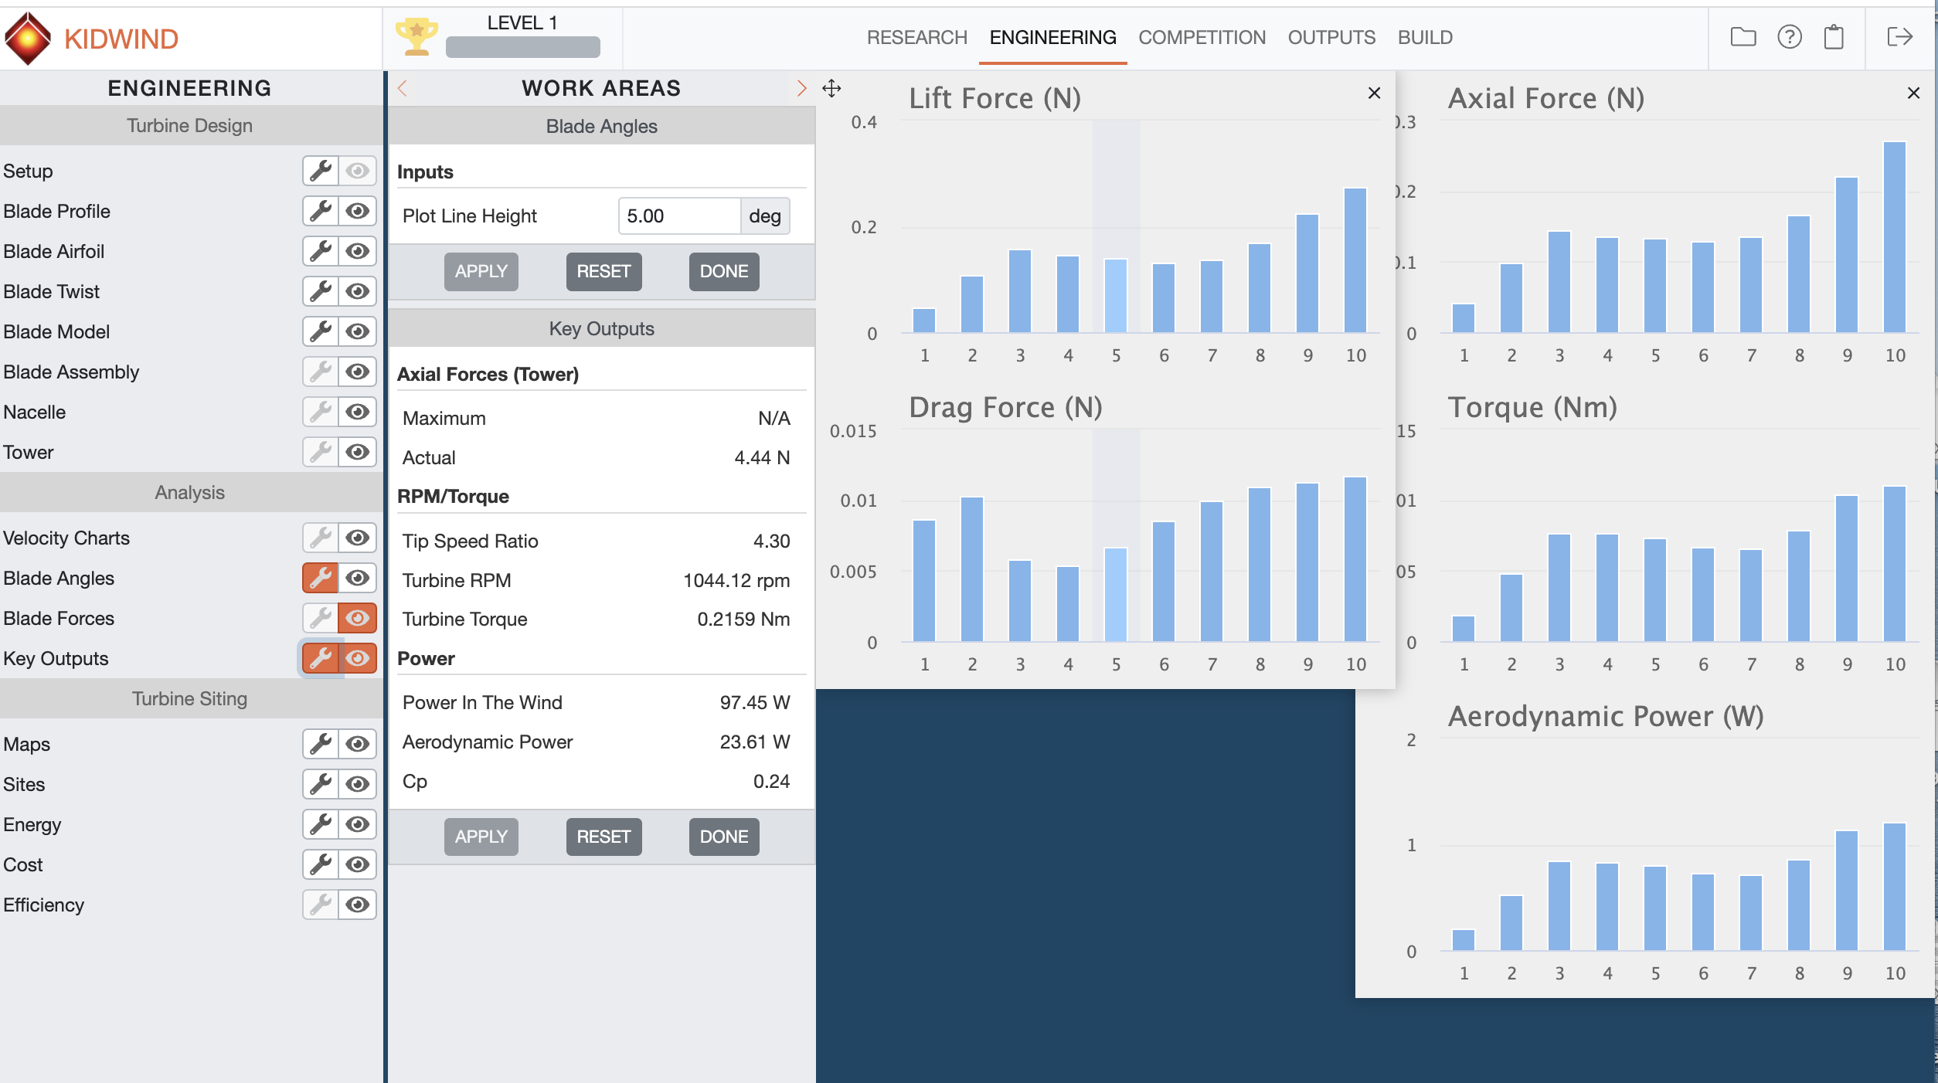1938x1083 pixels.
Task: Click the Nacelle wrench icon
Action: click(321, 412)
